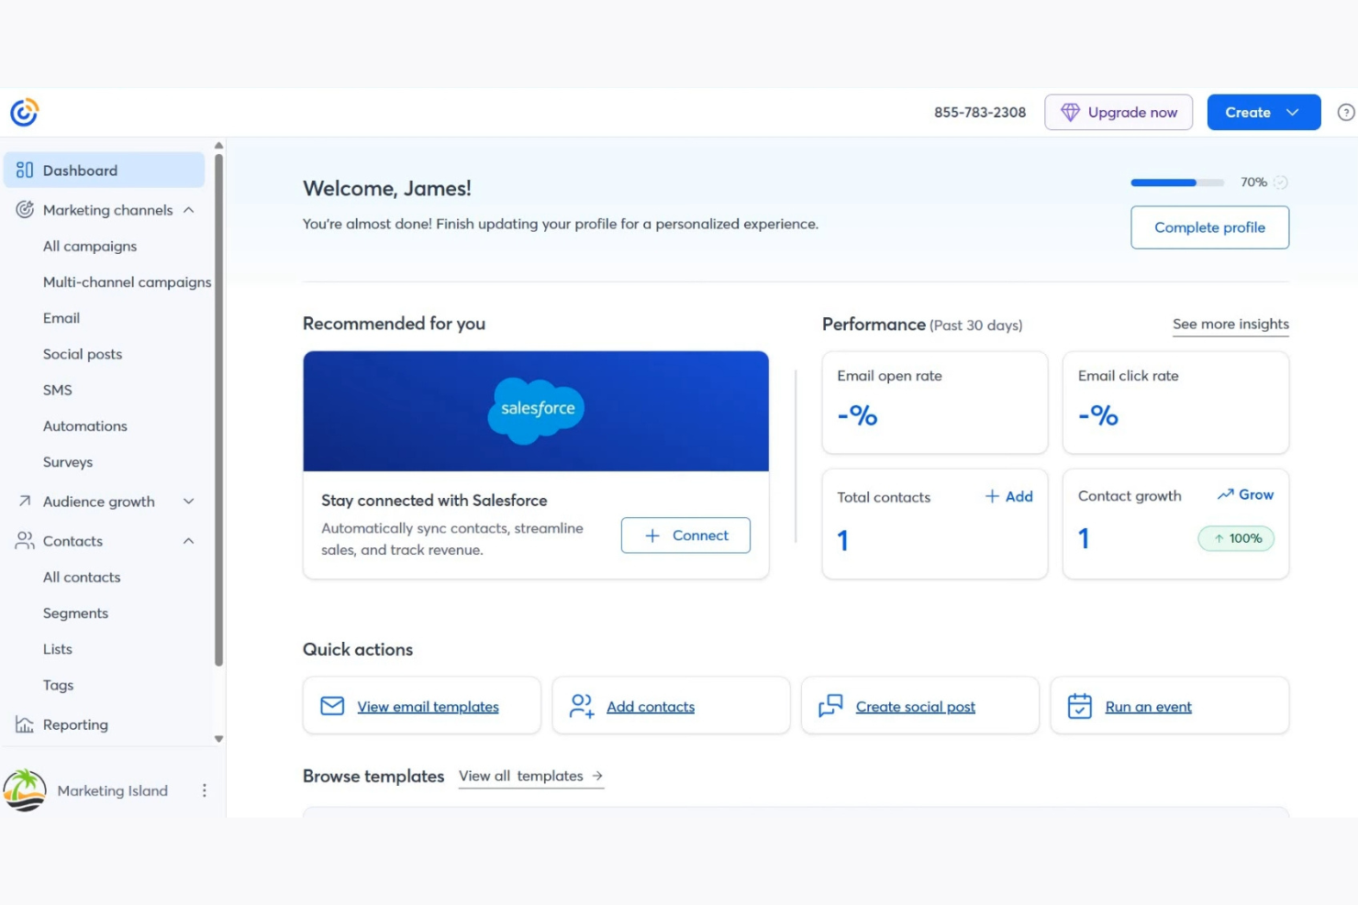Open the Create button dropdown arrow
The width and height of the screenshot is (1358, 905).
[1292, 112]
